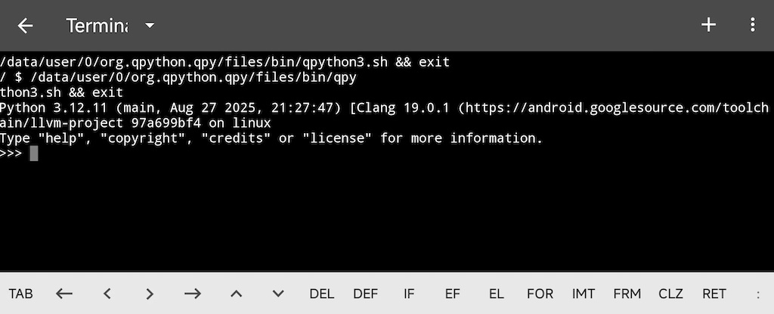Insert EF keyword shortcut
This screenshot has width=774, height=314.
point(452,294)
